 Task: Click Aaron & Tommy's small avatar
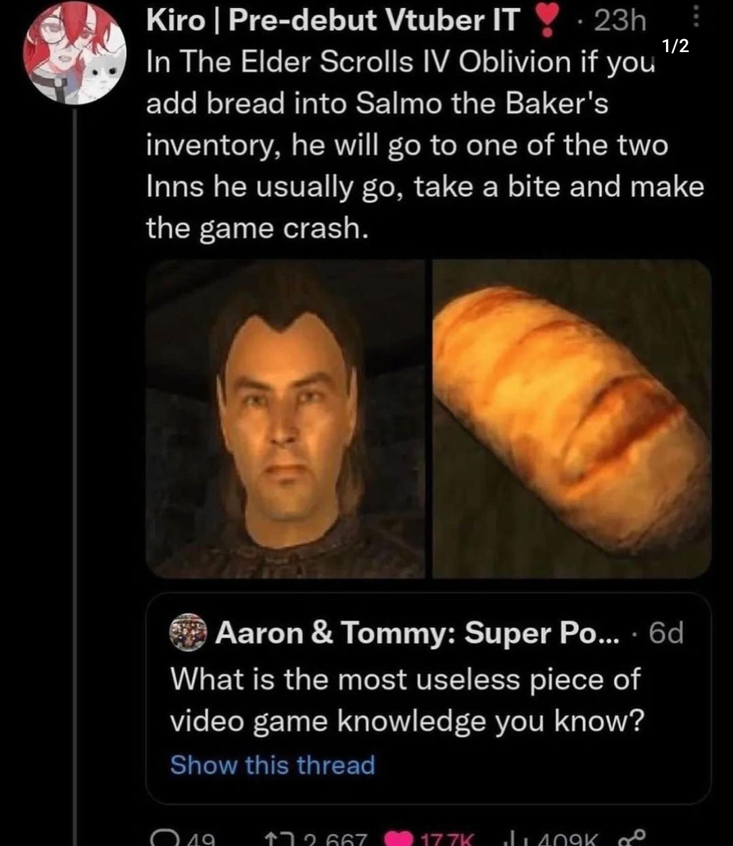pos(187,632)
